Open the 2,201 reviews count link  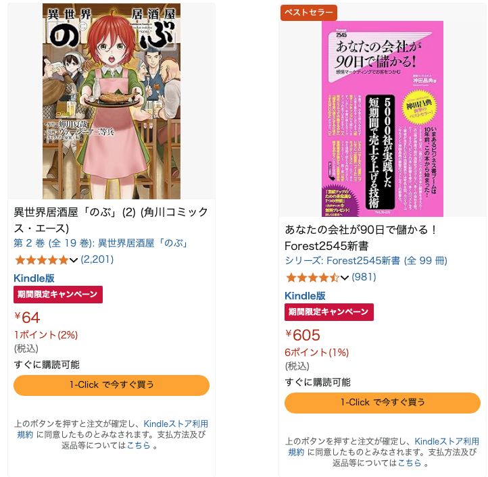coord(97,259)
